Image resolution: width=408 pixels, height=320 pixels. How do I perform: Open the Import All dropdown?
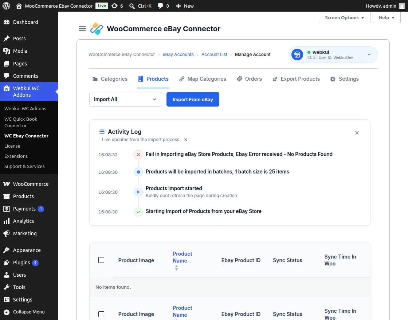click(125, 99)
